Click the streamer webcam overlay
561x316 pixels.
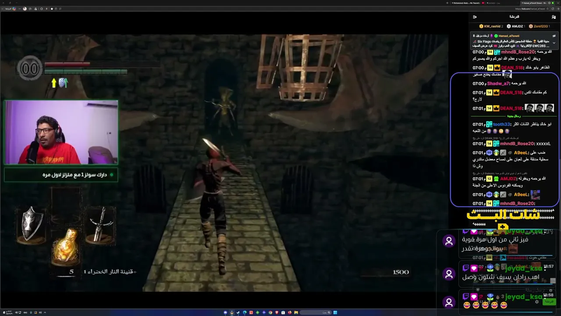click(61, 133)
